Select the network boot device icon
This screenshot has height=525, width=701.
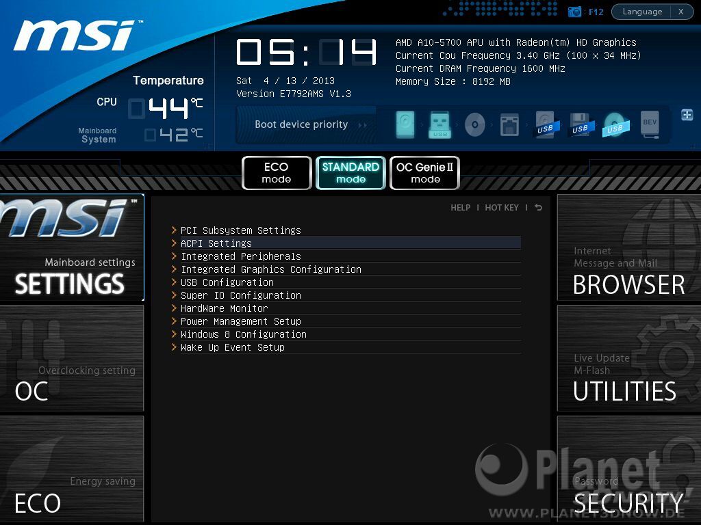509,124
